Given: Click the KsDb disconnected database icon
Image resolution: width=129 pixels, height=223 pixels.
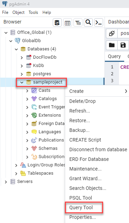Looking at the screenshot, I should coord(29,66).
